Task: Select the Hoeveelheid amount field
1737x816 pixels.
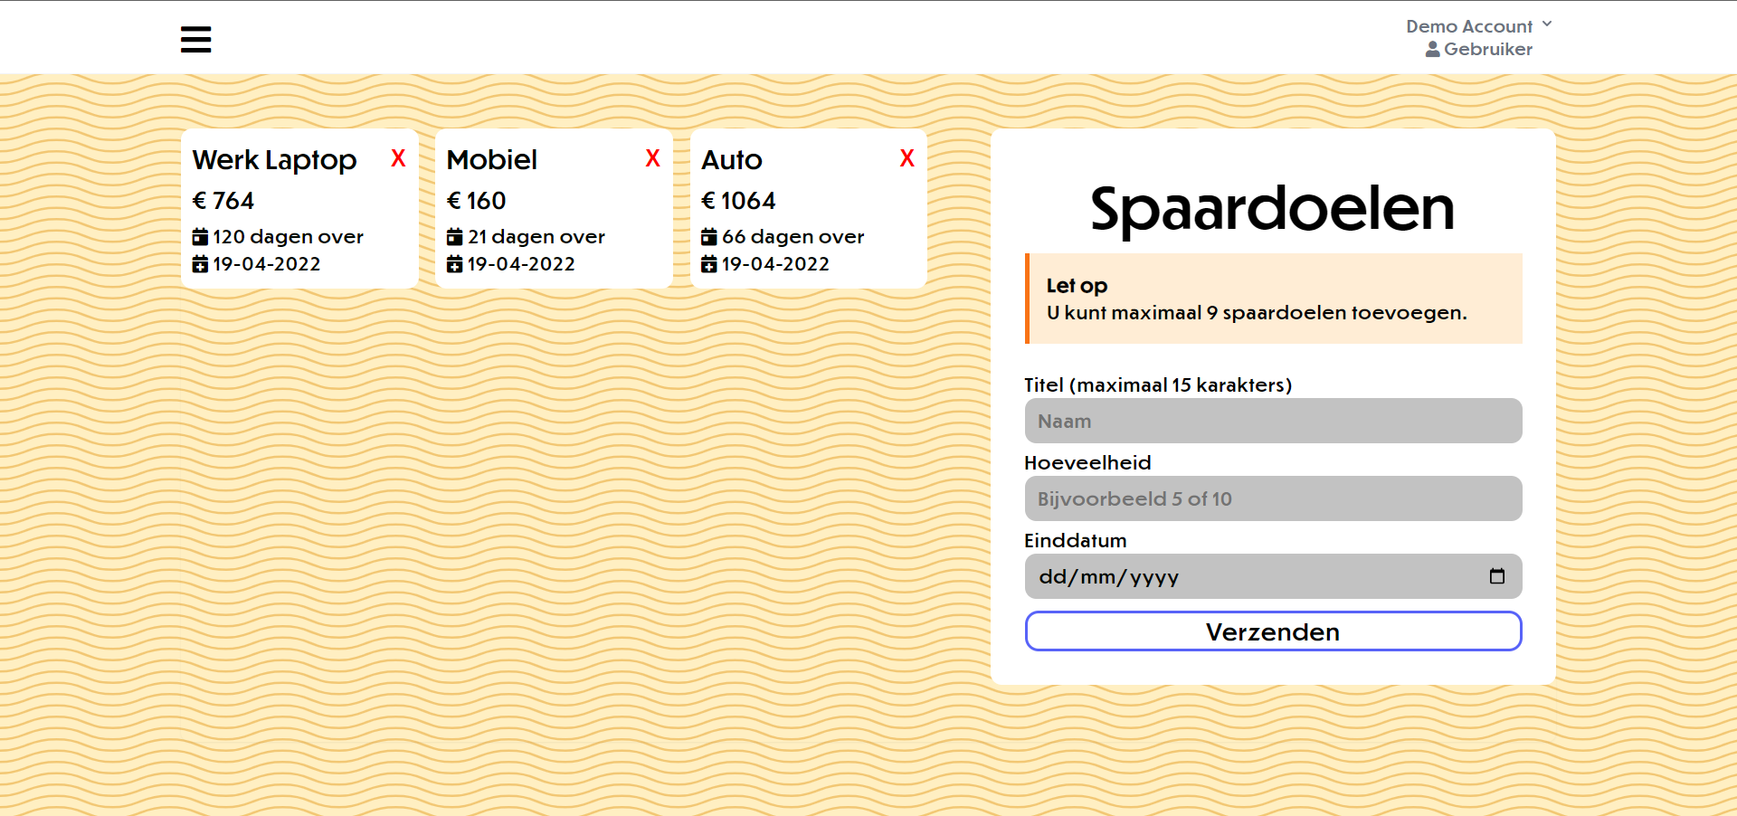Action: [x=1273, y=498]
